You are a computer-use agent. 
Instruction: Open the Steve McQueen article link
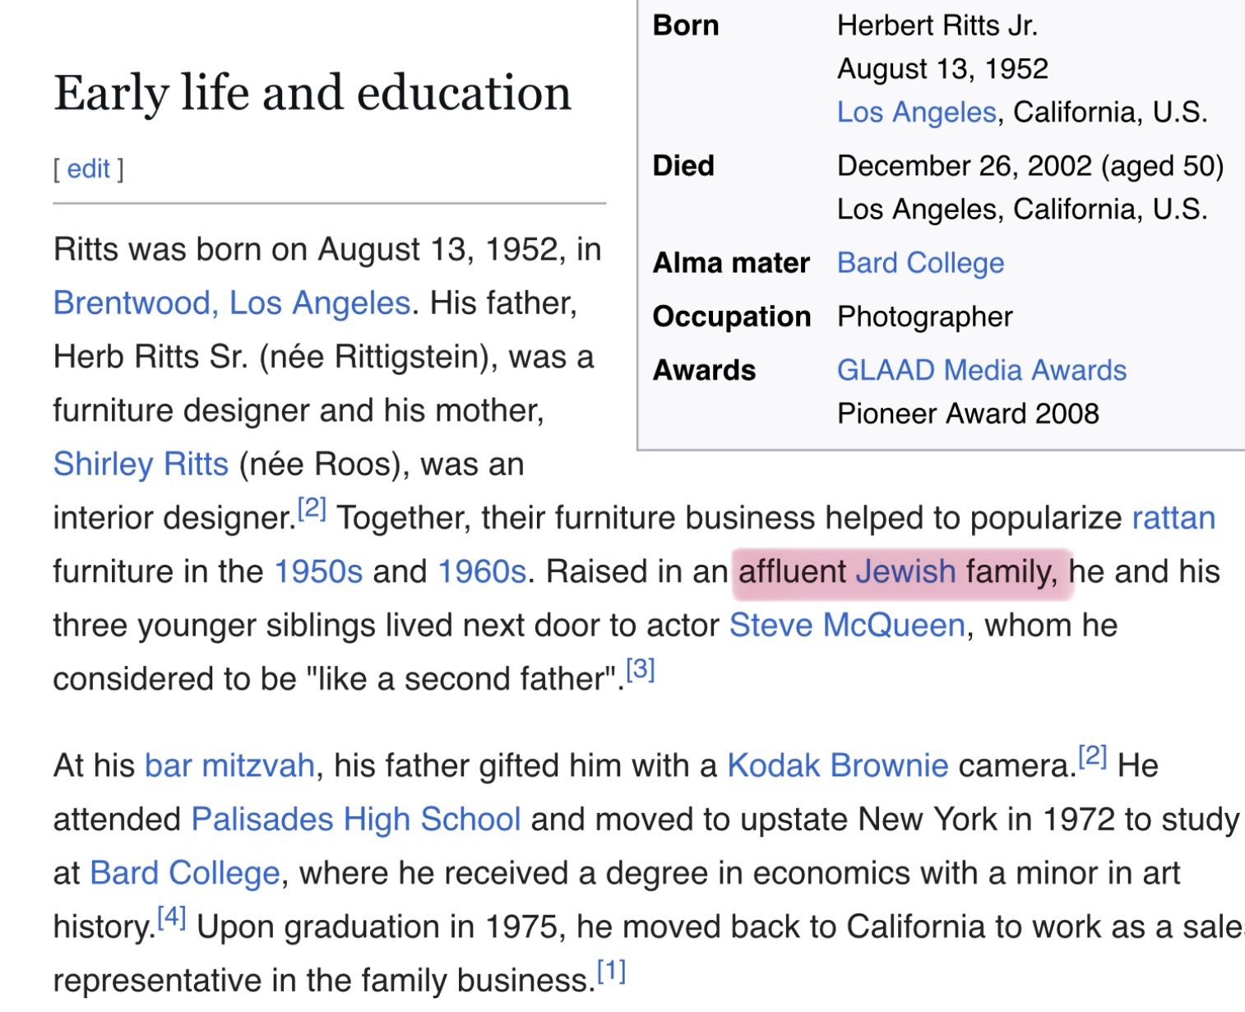point(846,626)
